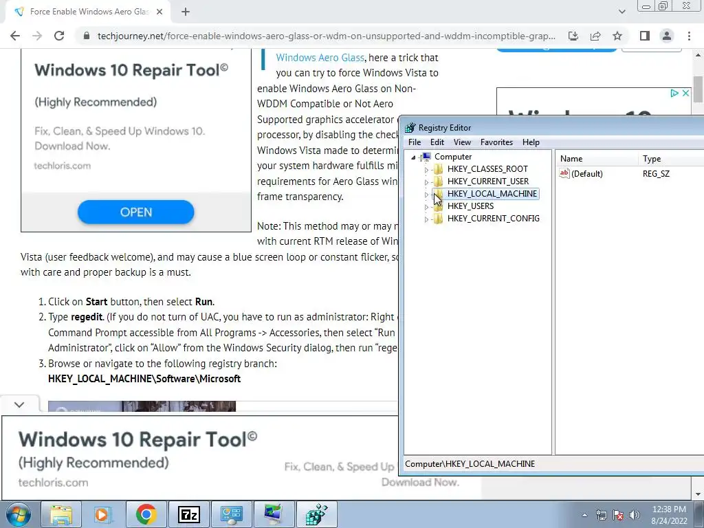Click the AdChoices triangle icon on right ad
Viewport: 704px width, 528px height.
(674, 93)
